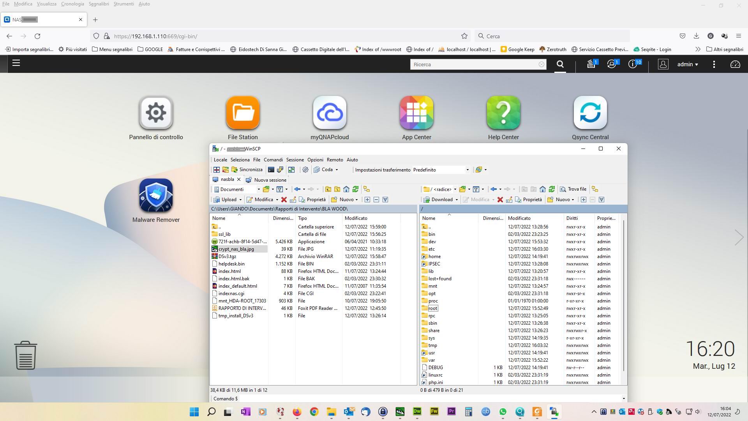Click local select files plus icon
This screenshot has height=421, width=748.
pos(367,200)
